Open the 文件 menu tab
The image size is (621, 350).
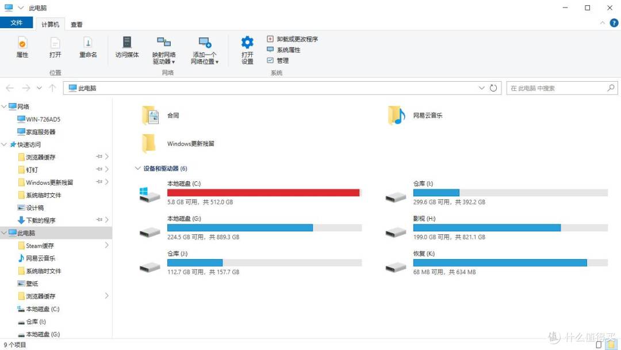[16, 22]
